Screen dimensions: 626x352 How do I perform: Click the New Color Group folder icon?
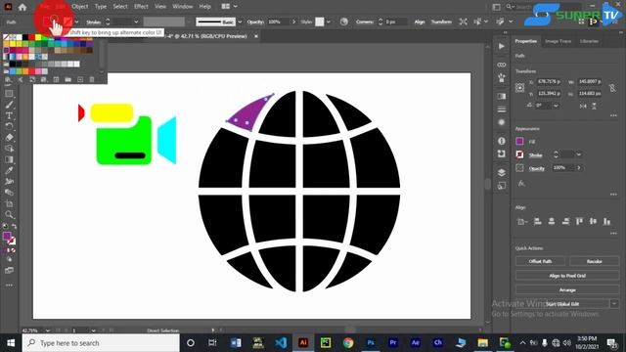[x=67, y=79]
